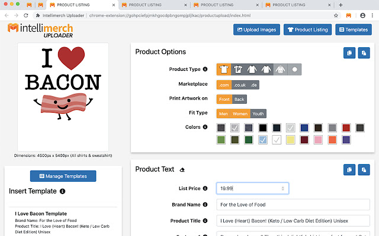Uncheck the white color swatch
The height and width of the screenshot is (236, 379).
(x=277, y=140)
